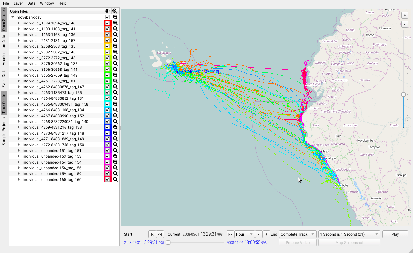Zoom to individual_unbanded-160_tag_160 track
Image resolution: width=413 pixels, height=253 pixels.
tap(115, 180)
